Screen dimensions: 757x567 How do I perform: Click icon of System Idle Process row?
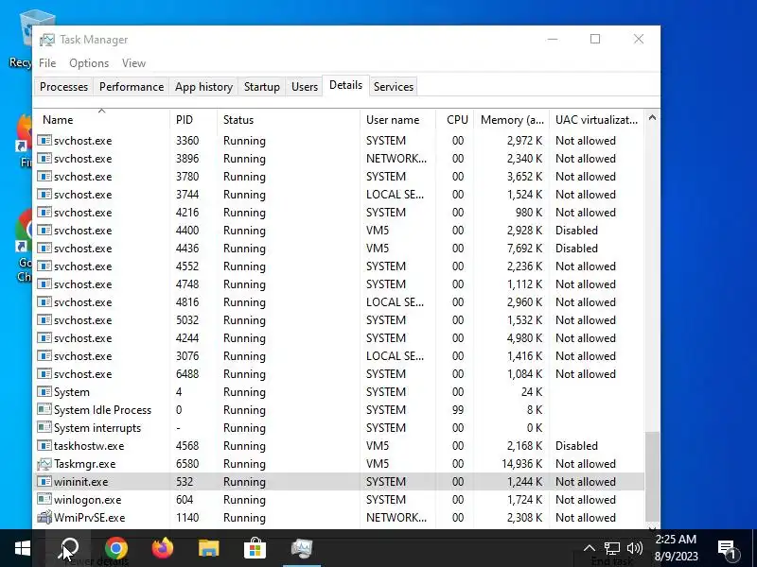tap(44, 410)
